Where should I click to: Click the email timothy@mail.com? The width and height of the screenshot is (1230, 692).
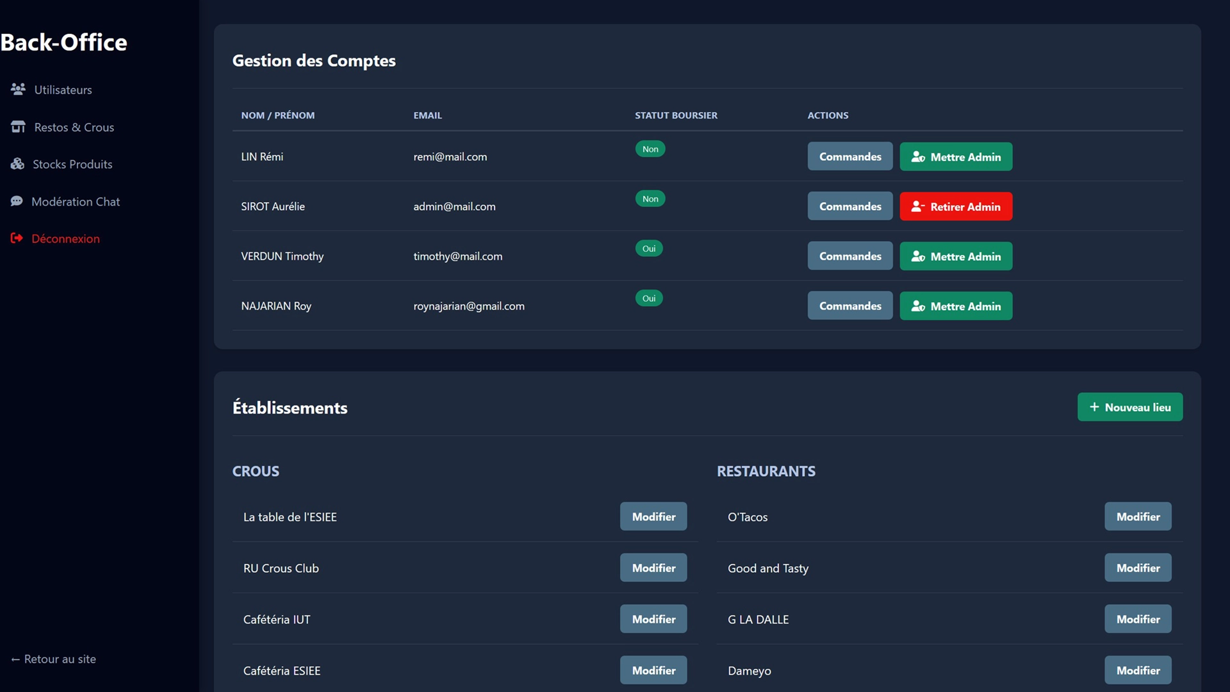pyautogui.click(x=457, y=256)
